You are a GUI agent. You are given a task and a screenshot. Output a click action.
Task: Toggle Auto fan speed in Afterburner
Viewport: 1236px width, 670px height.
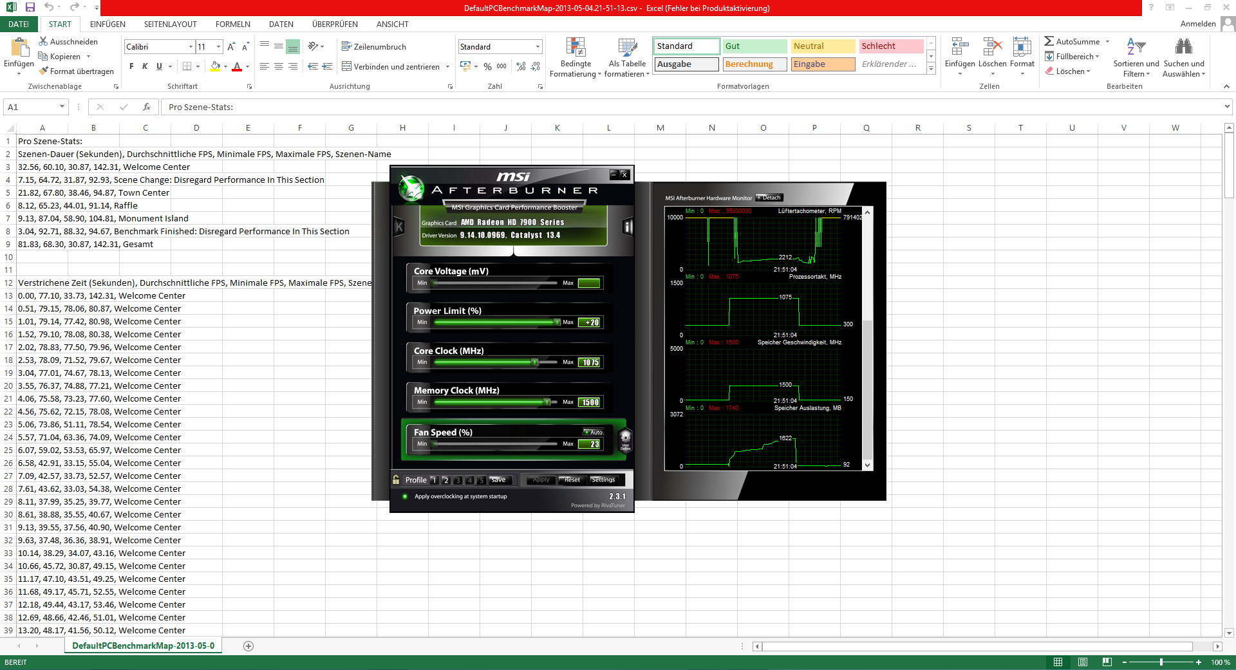(x=593, y=433)
